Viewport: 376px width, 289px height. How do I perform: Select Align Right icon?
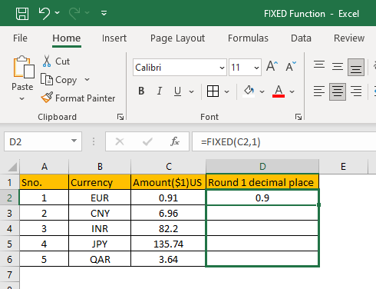[x=356, y=91]
